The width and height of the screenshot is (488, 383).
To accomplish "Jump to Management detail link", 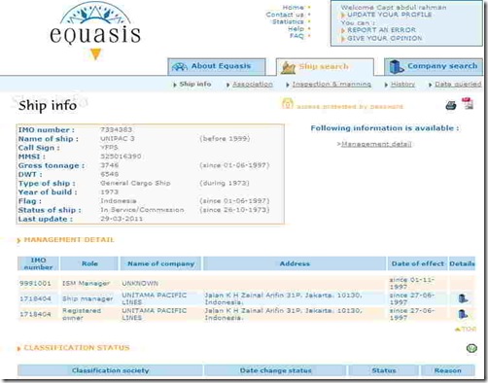I will (376, 144).
